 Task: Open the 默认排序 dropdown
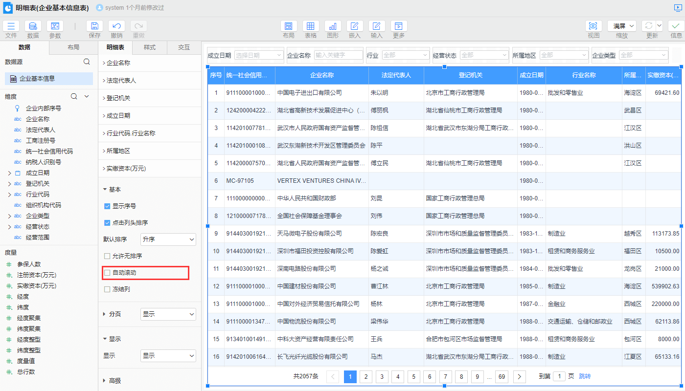168,239
